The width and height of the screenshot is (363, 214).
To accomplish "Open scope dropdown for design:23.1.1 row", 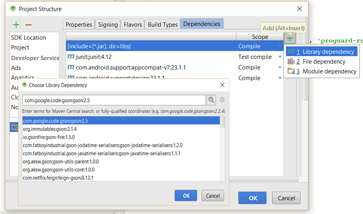I will pyautogui.click(x=280, y=78).
